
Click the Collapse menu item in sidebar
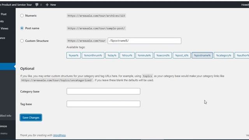point(4,133)
